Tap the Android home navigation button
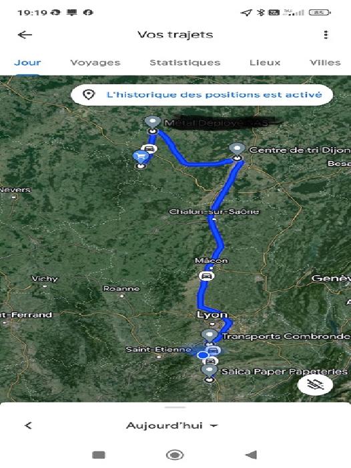Screen dimensions: 351x468 (175, 455)
